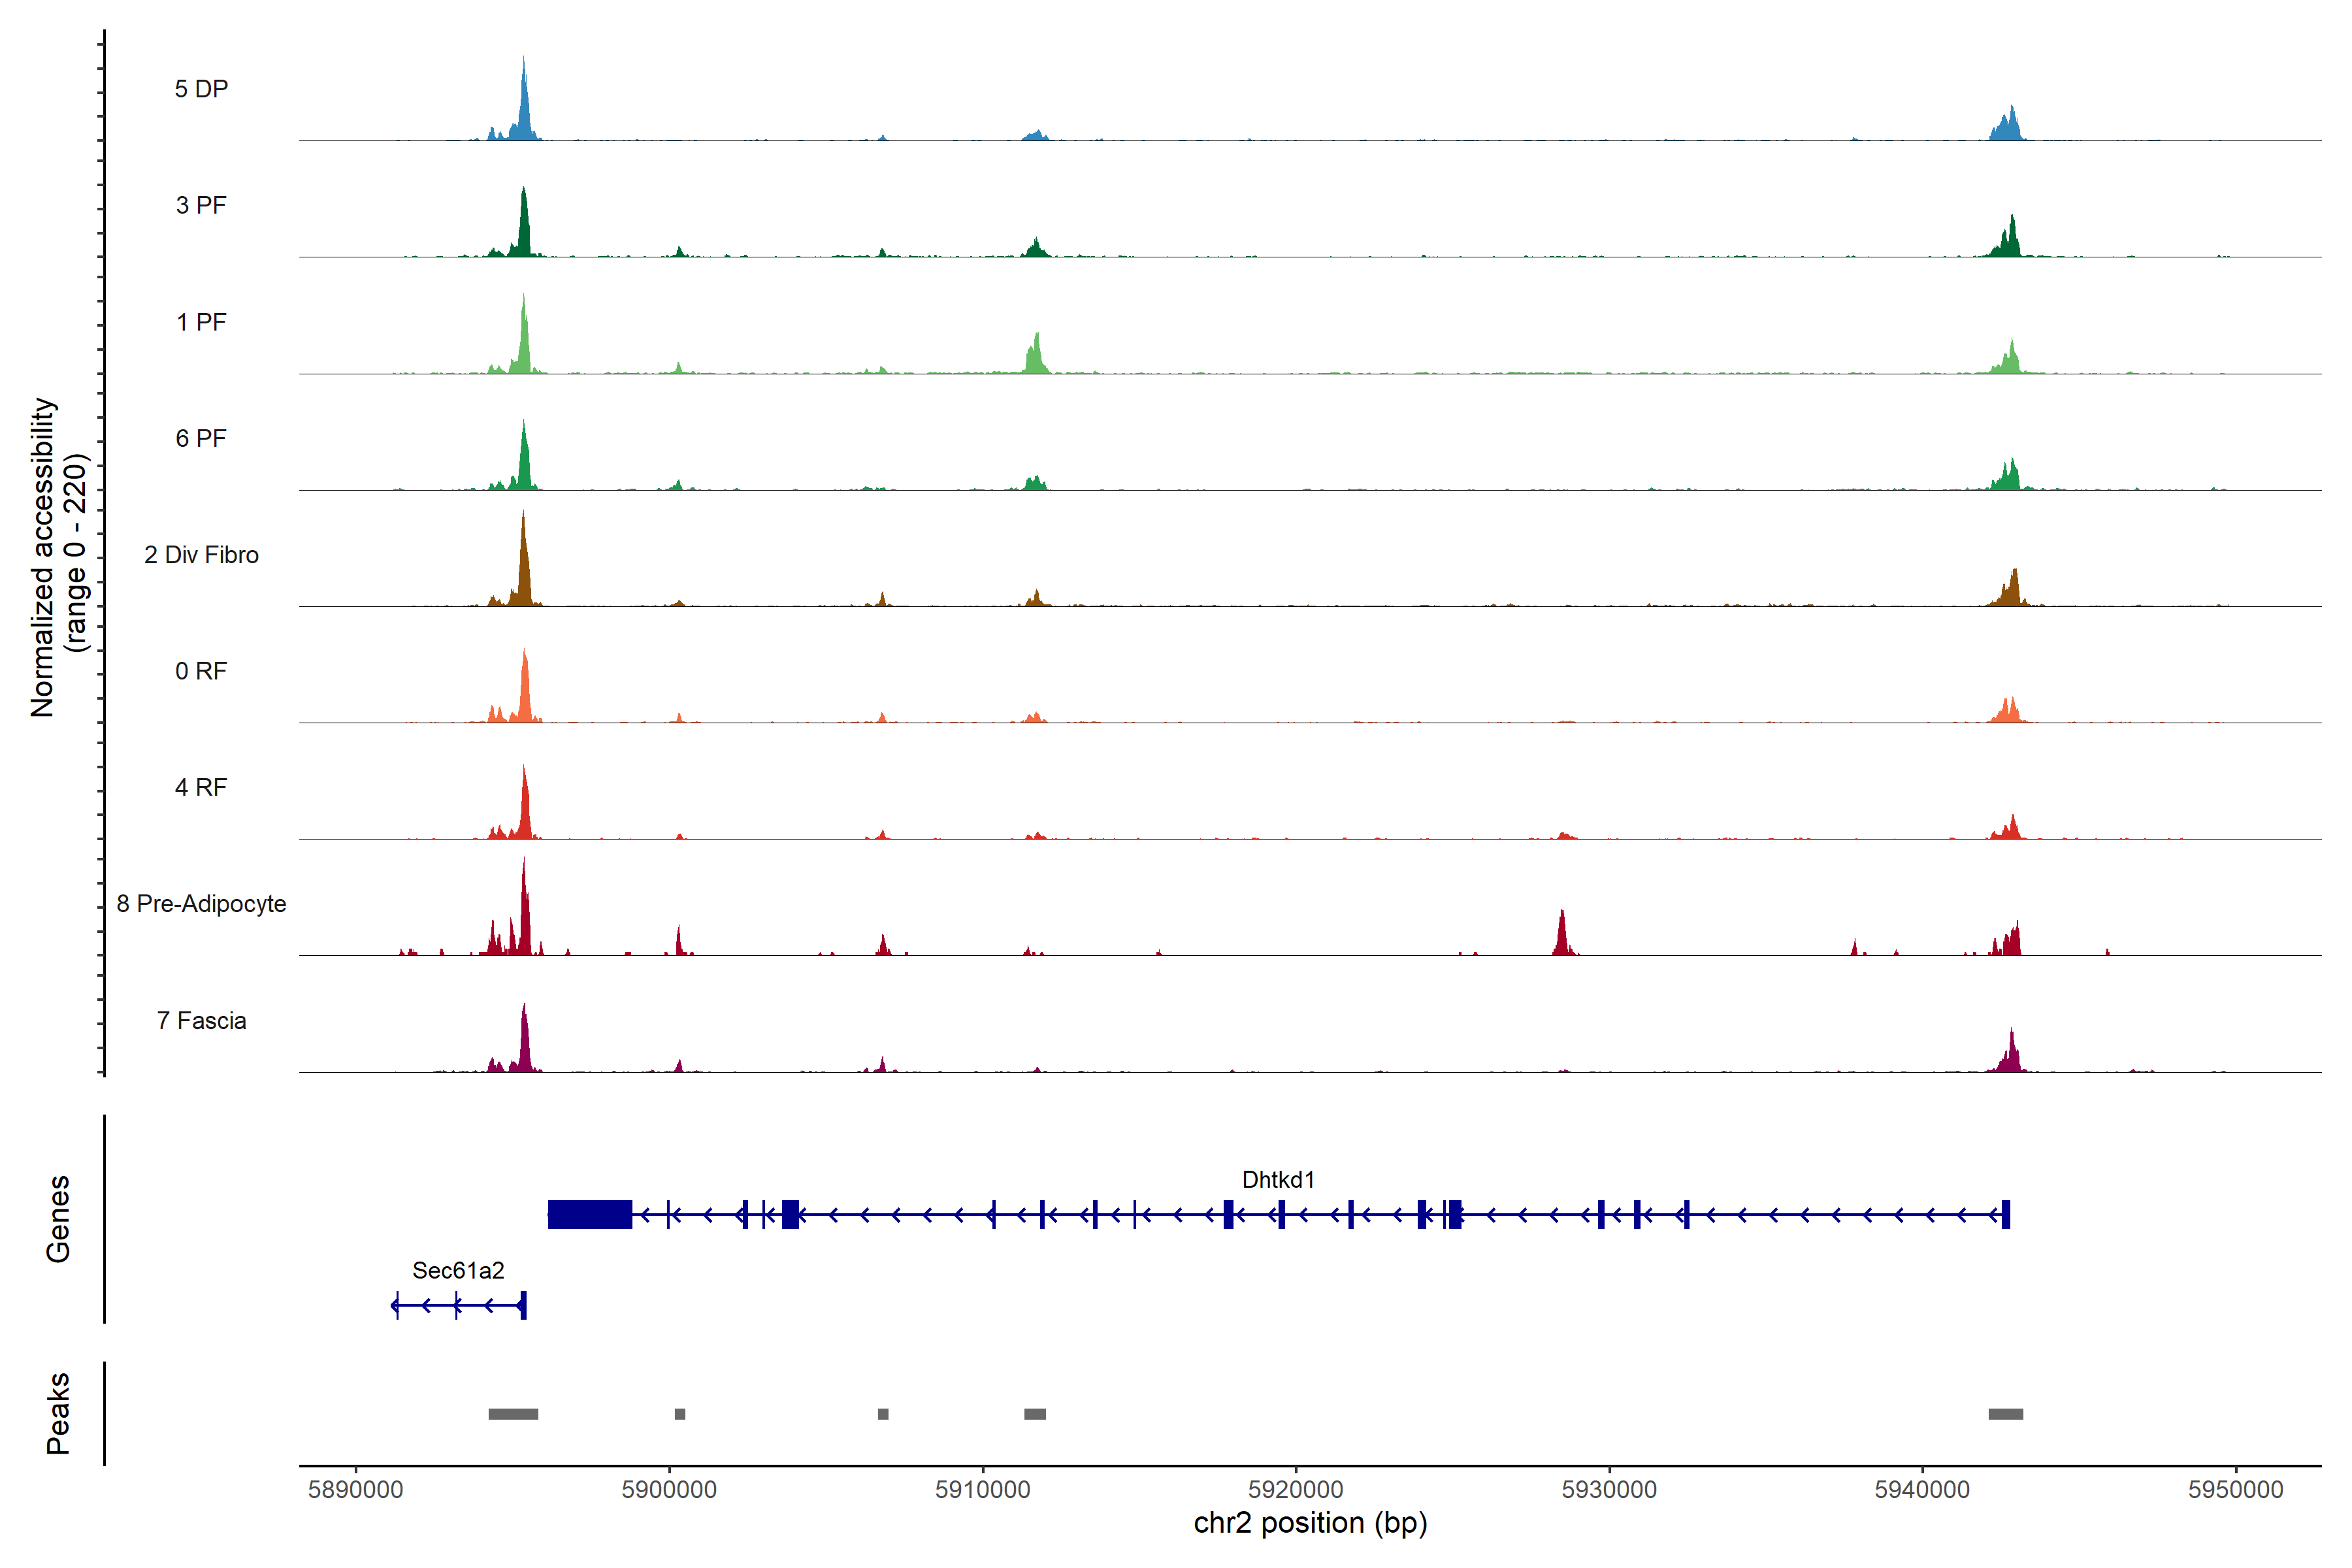Select the rightmost gray peak region bar

(x=2005, y=1414)
